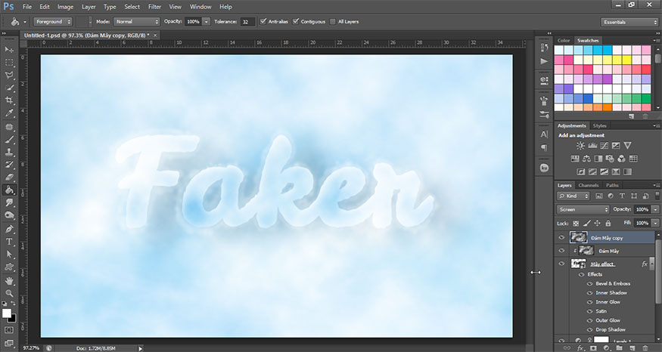Open the Opacity slider arrow in options bar
This screenshot has width=662, height=352.
206,21
